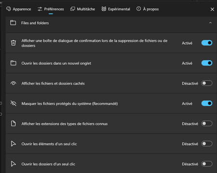Click Activé label for new tab setting
The image size is (217, 173).
pos(187,63)
